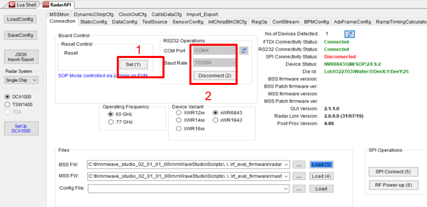Open the COM Port dropdown
The width and height of the screenshot is (427, 207).
(215, 50)
